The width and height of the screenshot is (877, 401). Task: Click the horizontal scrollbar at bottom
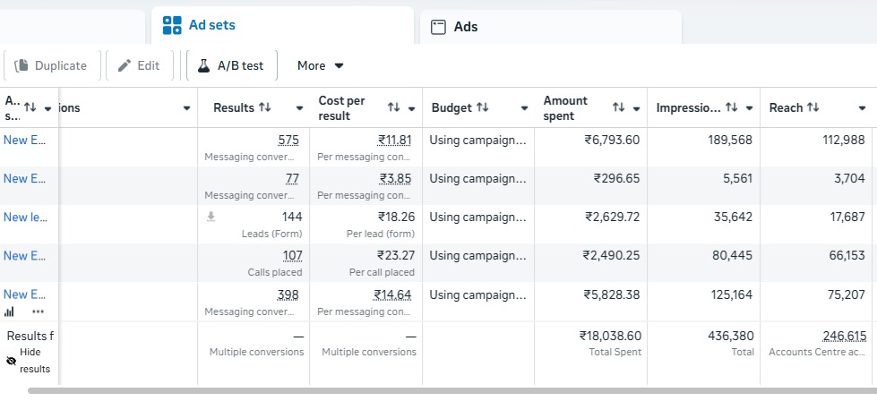click(x=448, y=390)
